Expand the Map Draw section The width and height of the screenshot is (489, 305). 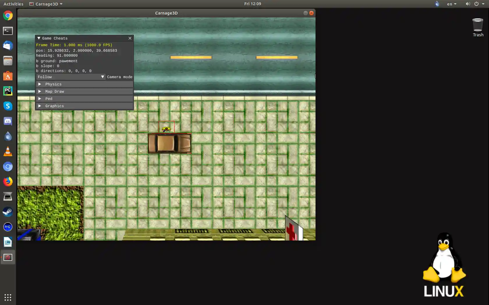tap(54, 91)
